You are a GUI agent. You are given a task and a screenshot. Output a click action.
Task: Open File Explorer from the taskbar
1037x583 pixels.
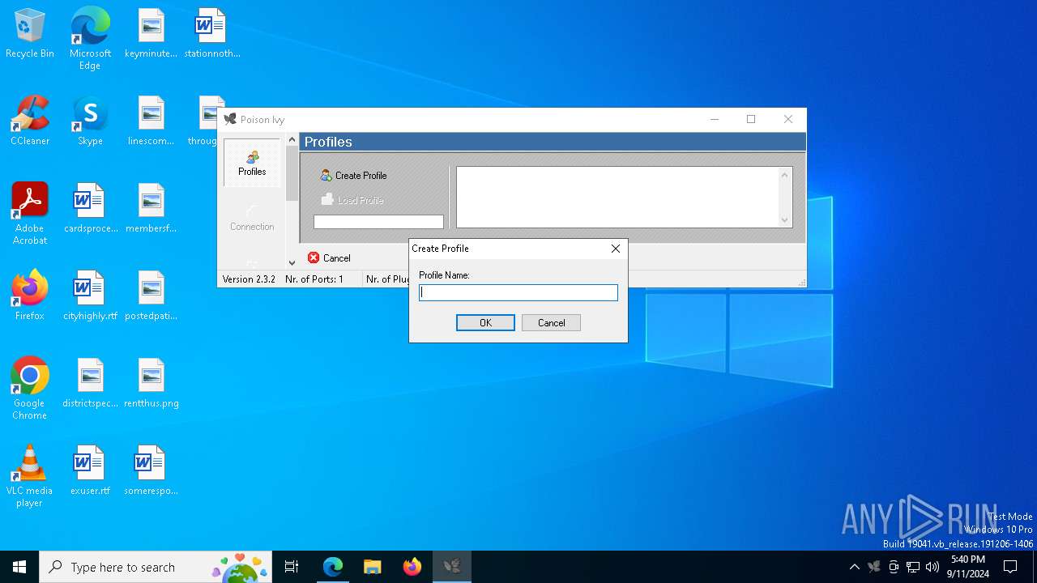point(372,567)
